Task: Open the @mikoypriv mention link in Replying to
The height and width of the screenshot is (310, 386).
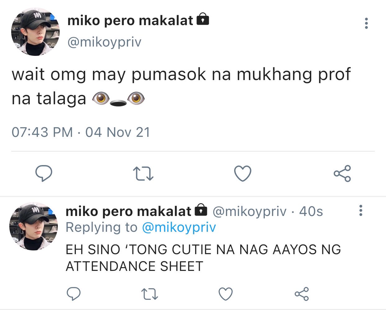Action: coord(179,228)
